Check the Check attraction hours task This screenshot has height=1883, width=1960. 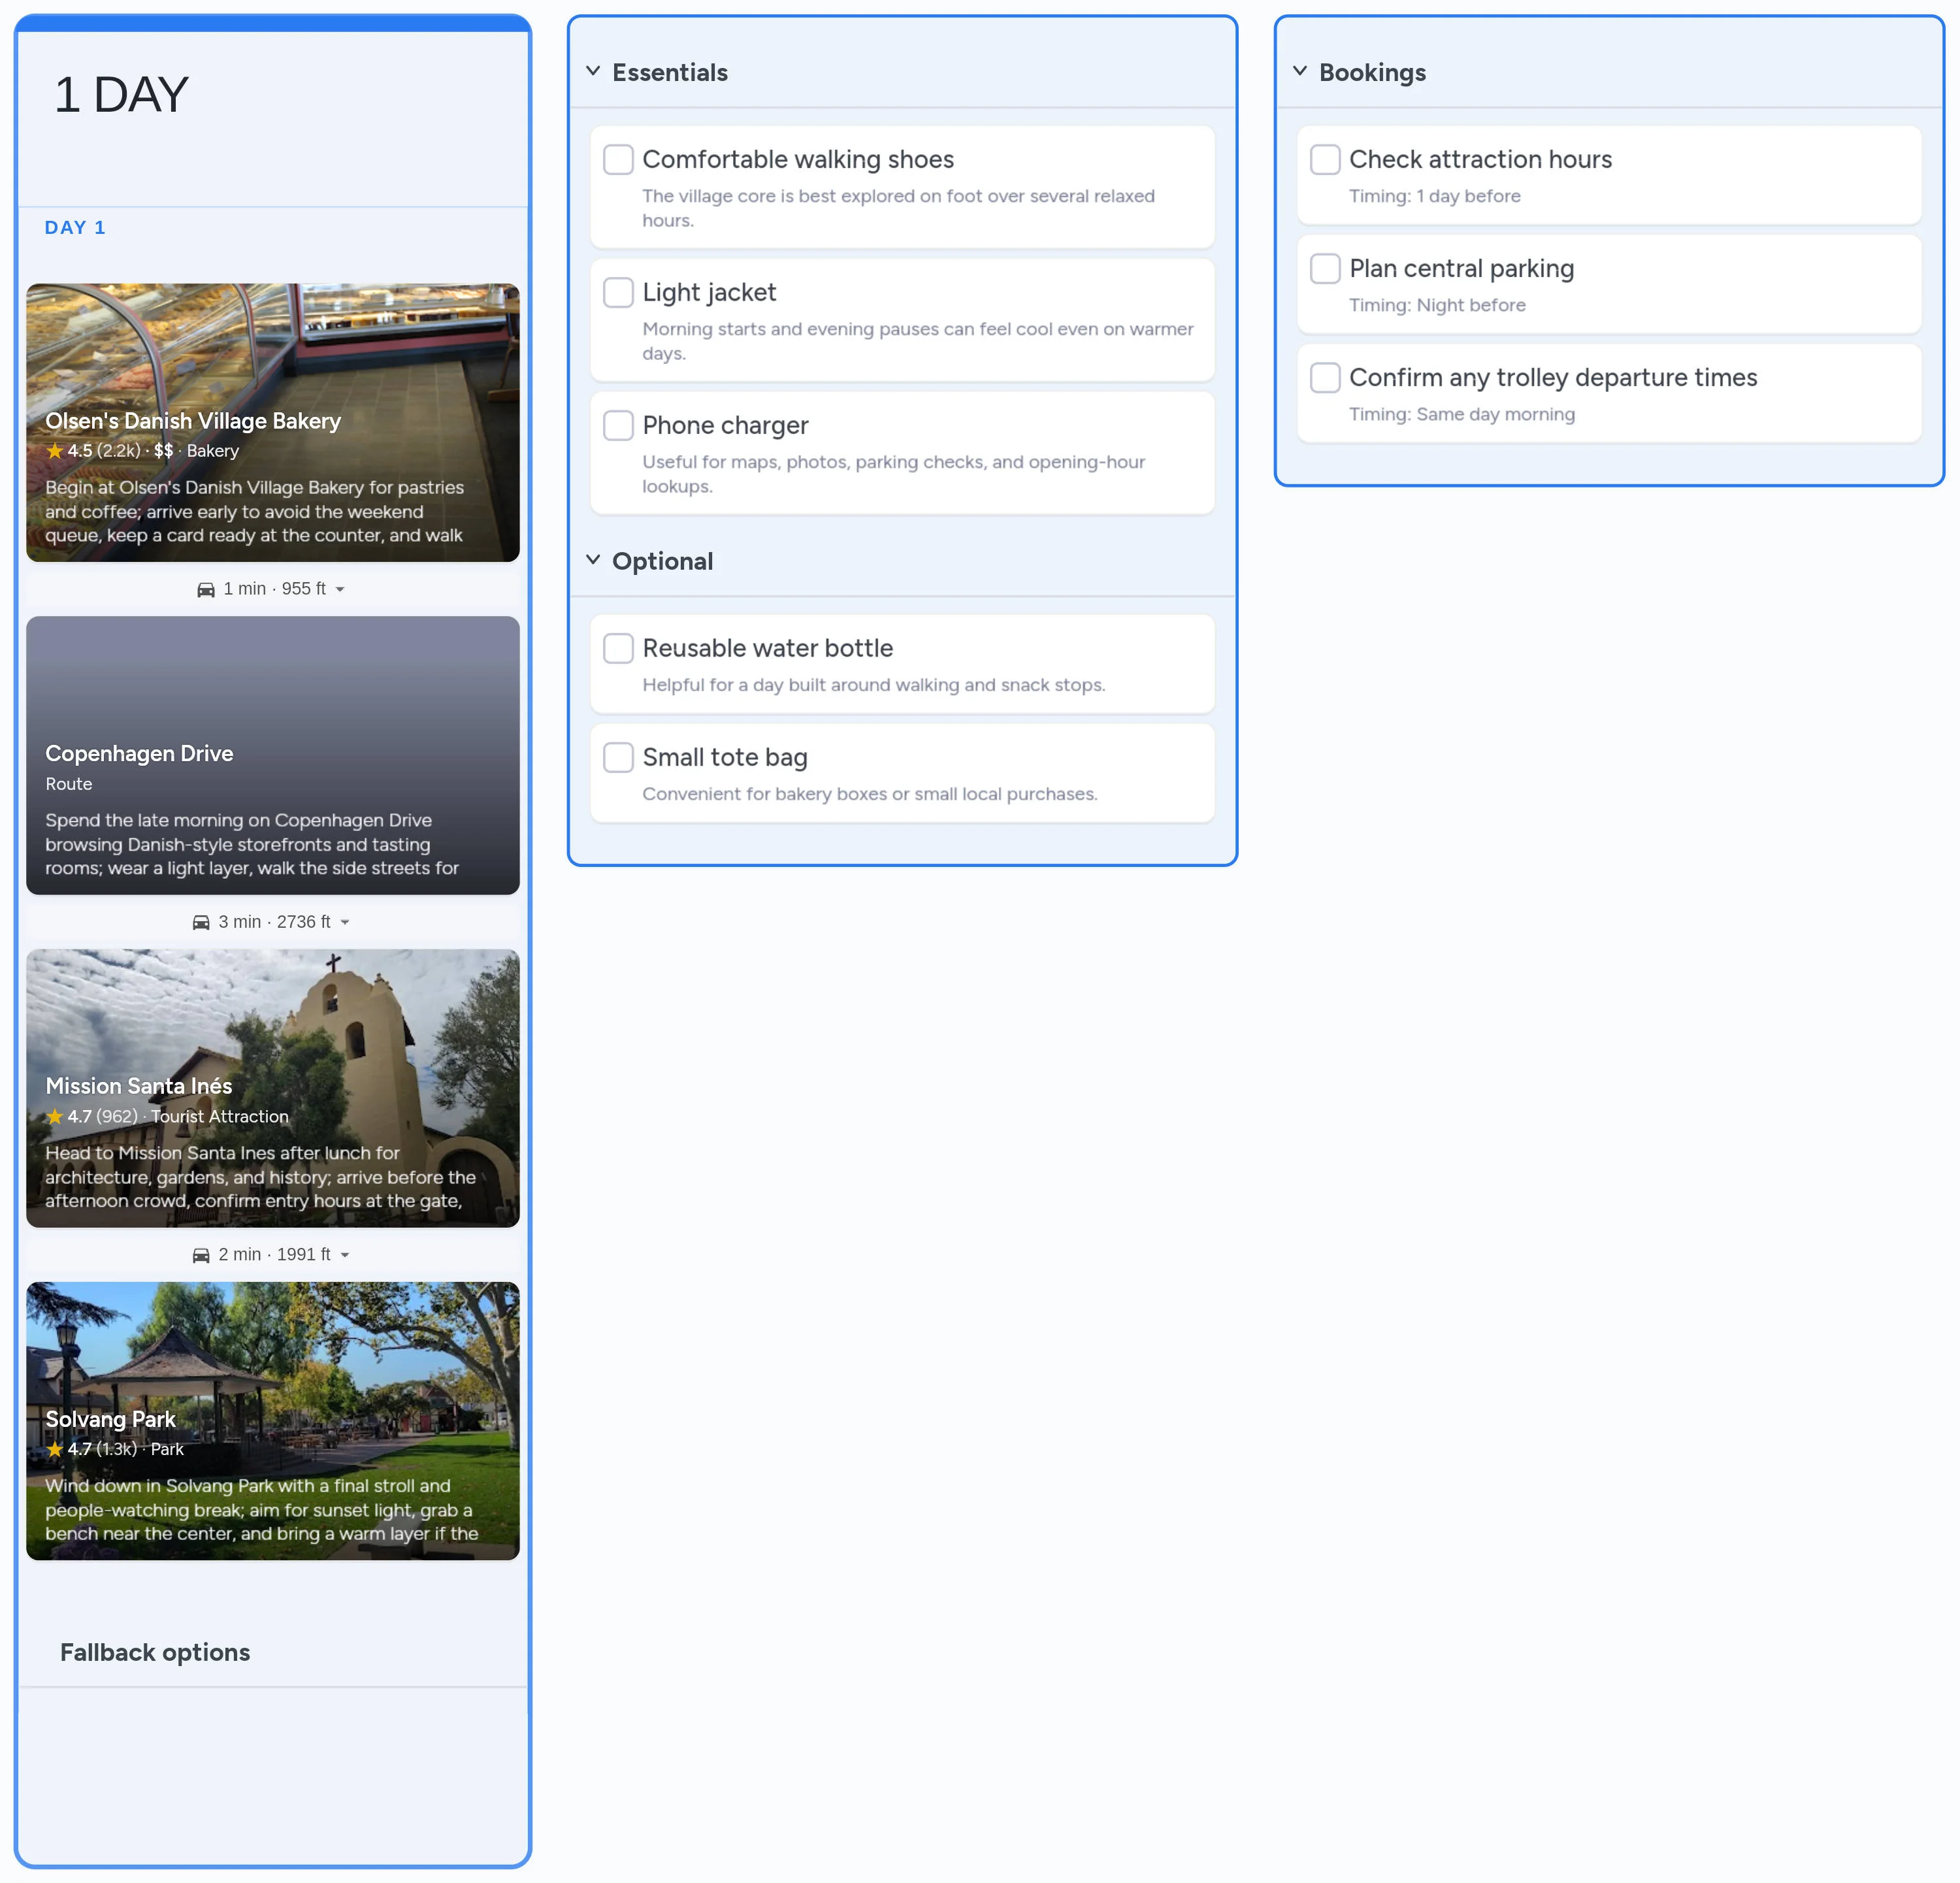pyautogui.click(x=1324, y=159)
